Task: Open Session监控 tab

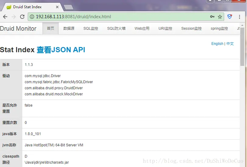Action: [x=191, y=29]
